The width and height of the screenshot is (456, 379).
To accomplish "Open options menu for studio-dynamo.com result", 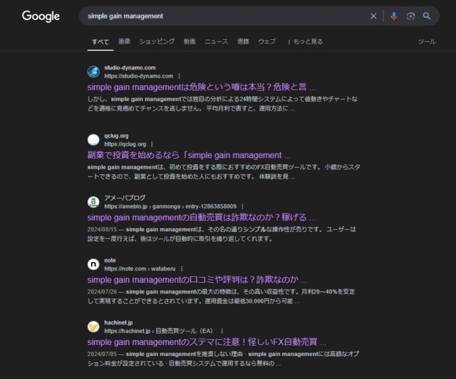I will pos(179,76).
